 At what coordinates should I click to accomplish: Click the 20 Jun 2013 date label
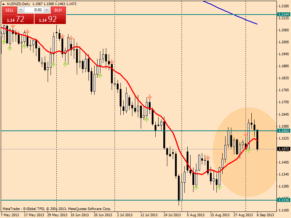103,215
